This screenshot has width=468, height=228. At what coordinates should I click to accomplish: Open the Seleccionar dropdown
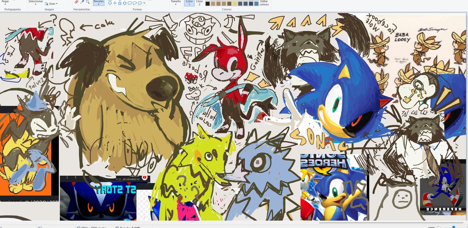[x=36, y=2]
